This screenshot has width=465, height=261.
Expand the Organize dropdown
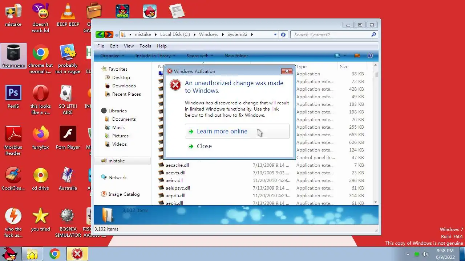click(x=112, y=55)
